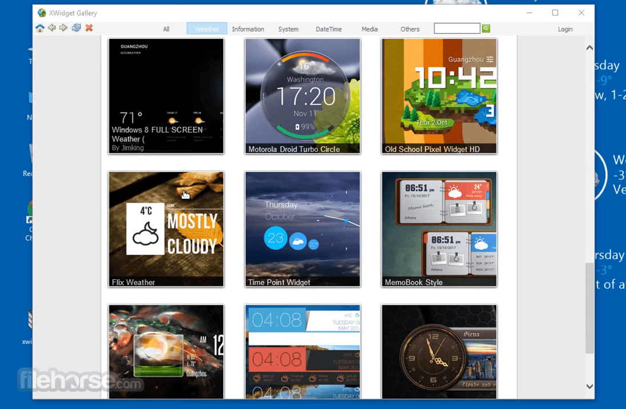
Task: Open the Others category tab
Action: click(x=410, y=29)
